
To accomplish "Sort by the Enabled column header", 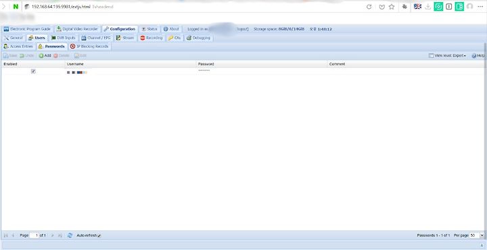I will [32, 64].
